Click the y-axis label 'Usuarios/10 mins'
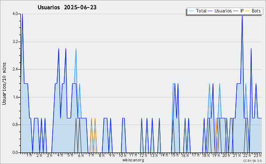 (4, 83)
